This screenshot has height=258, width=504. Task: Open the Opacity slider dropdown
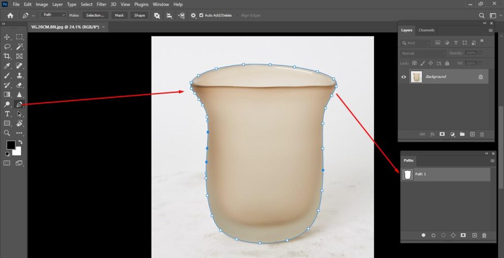point(480,53)
